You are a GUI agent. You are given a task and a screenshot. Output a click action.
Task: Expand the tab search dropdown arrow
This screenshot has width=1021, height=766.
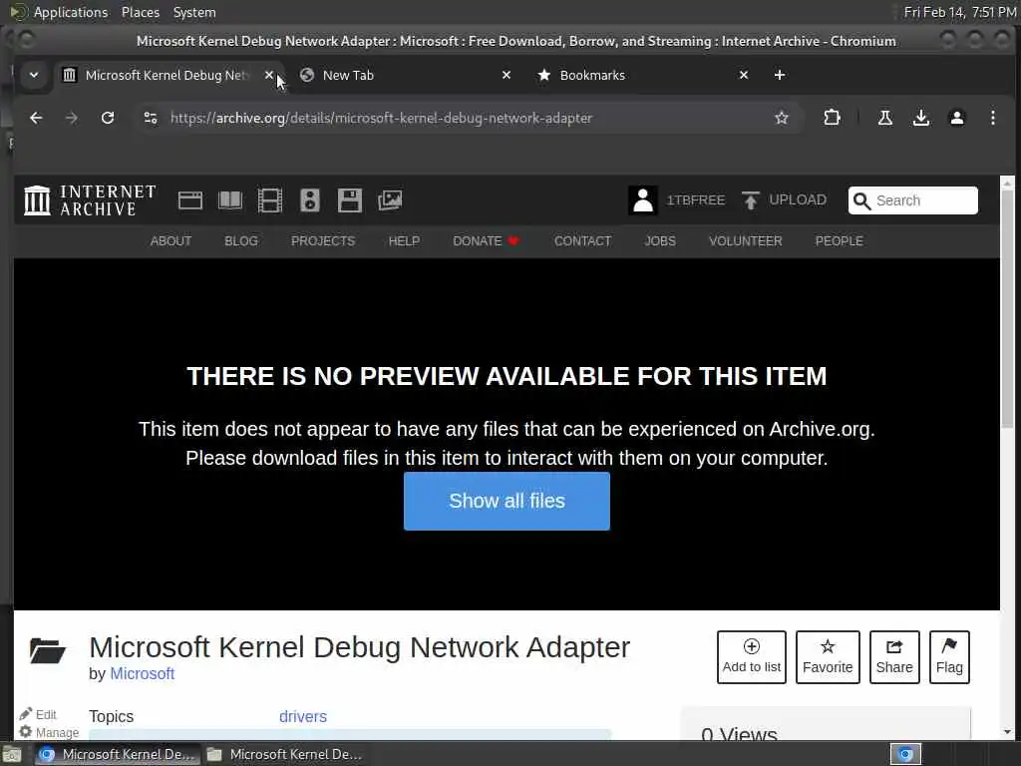pos(33,75)
